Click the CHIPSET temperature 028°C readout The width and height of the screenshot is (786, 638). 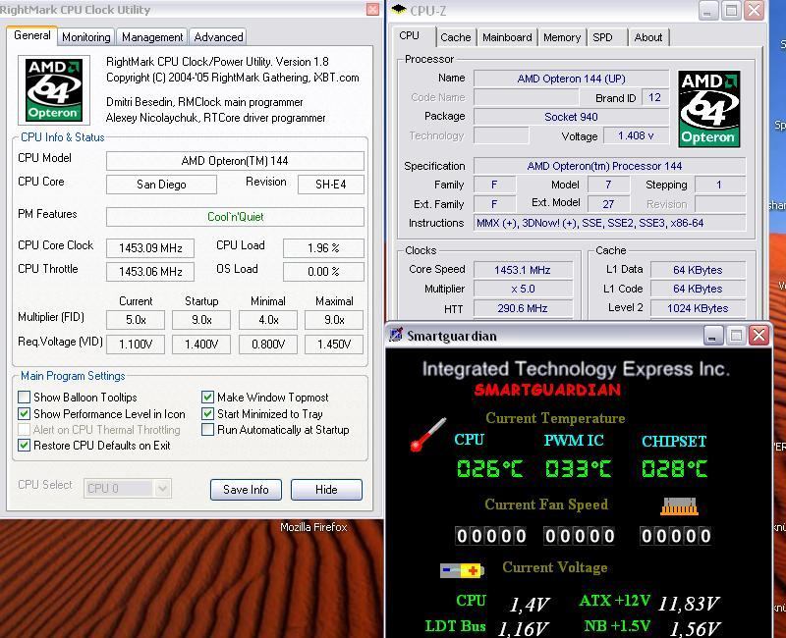point(674,469)
